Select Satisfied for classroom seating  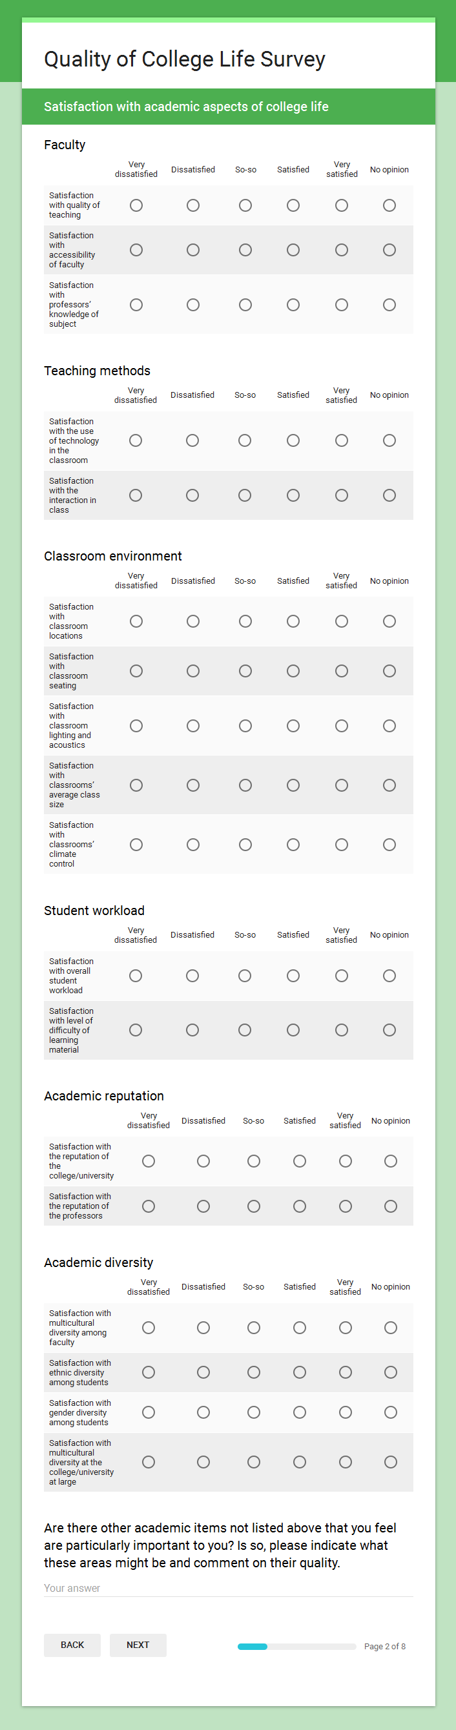point(293,671)
